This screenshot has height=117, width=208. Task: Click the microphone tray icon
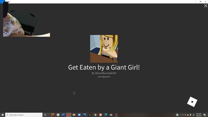pos(190,115)
